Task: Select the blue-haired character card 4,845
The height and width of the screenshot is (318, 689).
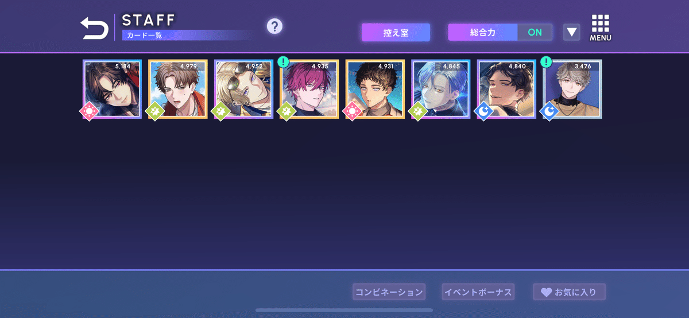Action: pyautogui.click(x=441, y=89)
